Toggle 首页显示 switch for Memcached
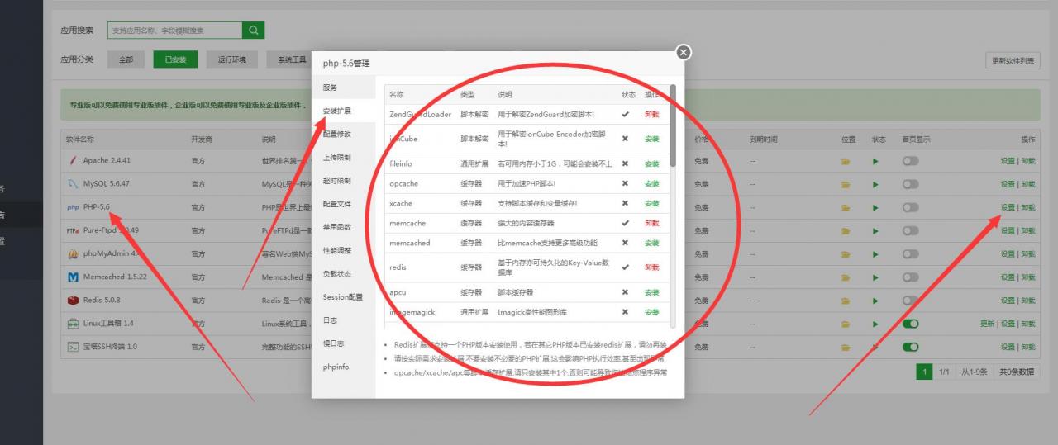Viewport: 1058px width, 445px height. coord(910,277)
